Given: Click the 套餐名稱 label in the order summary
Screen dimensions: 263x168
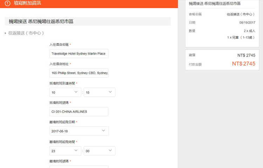Looking at the screenshot, I should 195,14.
